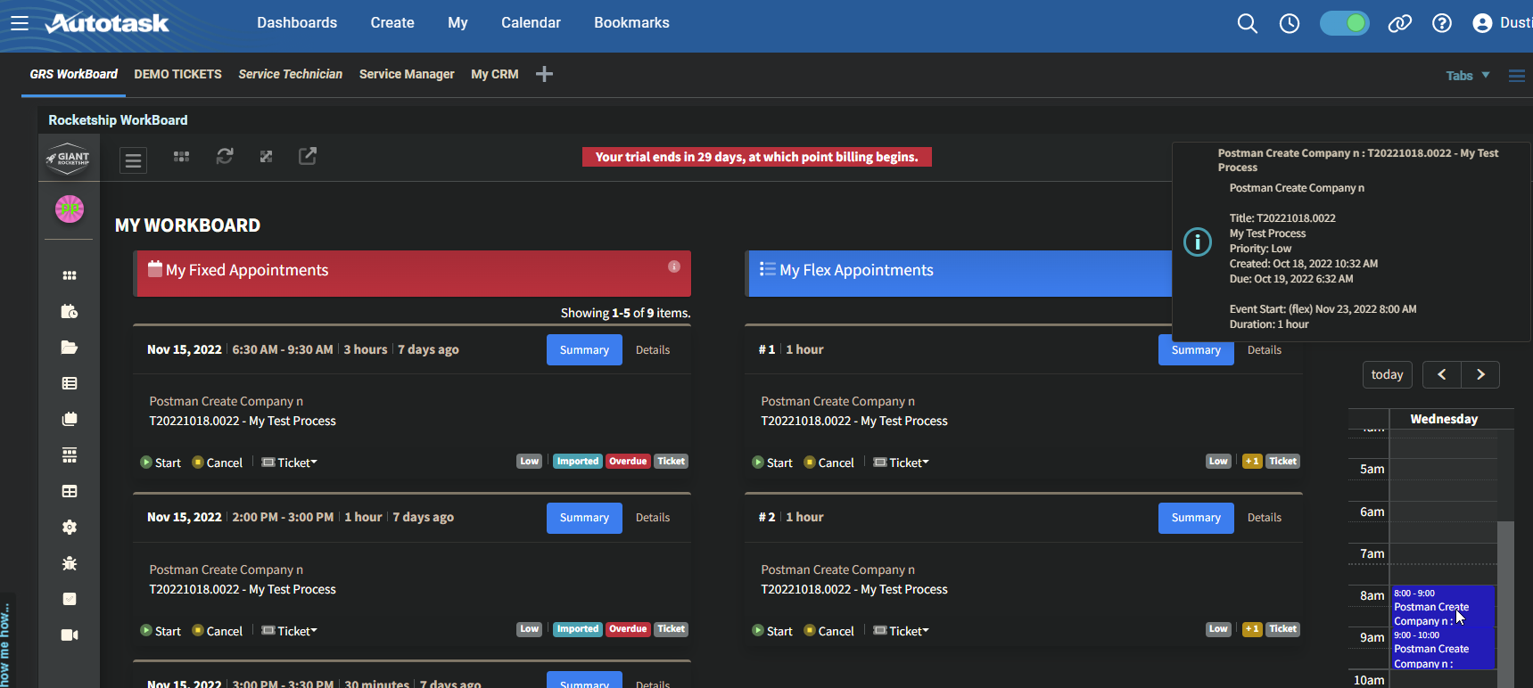The height and width of the screenshot is (688, 1533).
Task: Switch to the GRS WorkBoard tab
Action: [74, 74]
